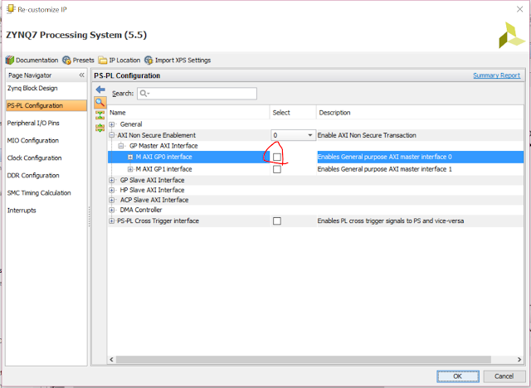Viewport: 531px width, 388px height.
Task: Open the AXI Non Secure Enablement dropdown
Action: pos(293,135)
